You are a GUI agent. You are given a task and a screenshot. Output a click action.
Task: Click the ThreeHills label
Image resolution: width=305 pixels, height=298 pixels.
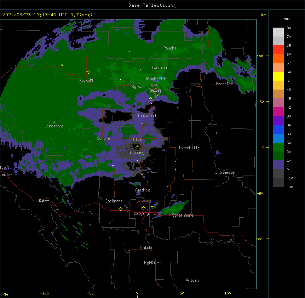(x=189, y=148)
